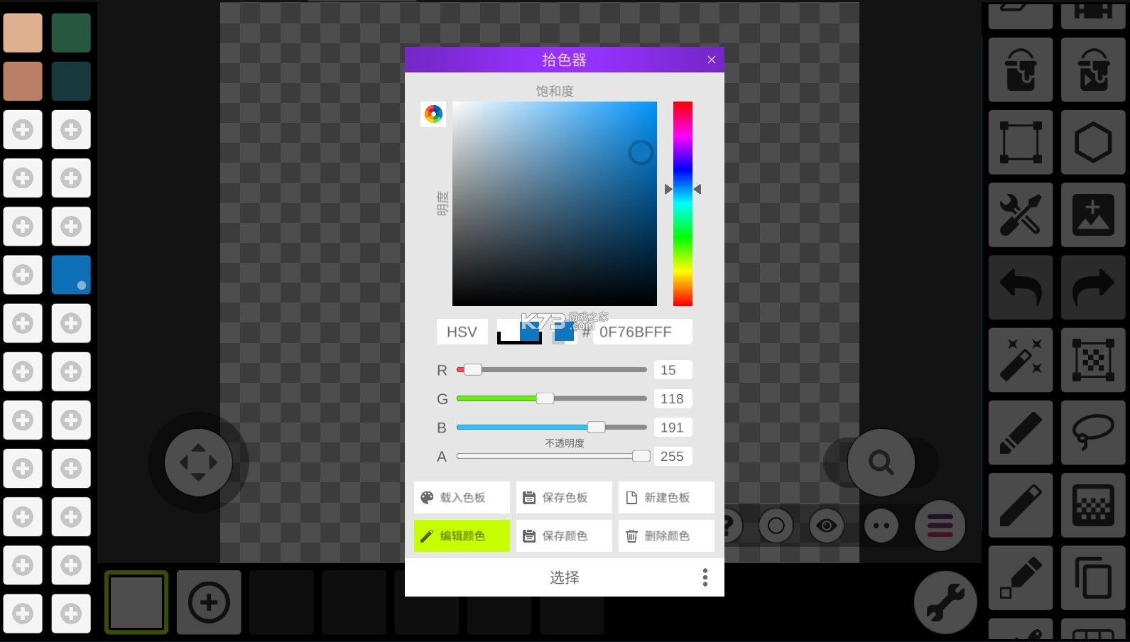Click the previous/current color preview swatch
The height and width of the screenshot is (642, 1130).
(x=520, y=332)
